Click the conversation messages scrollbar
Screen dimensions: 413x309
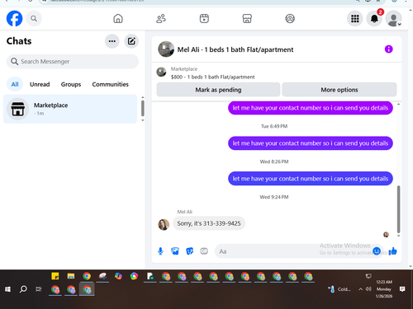(x=398, y=209)
